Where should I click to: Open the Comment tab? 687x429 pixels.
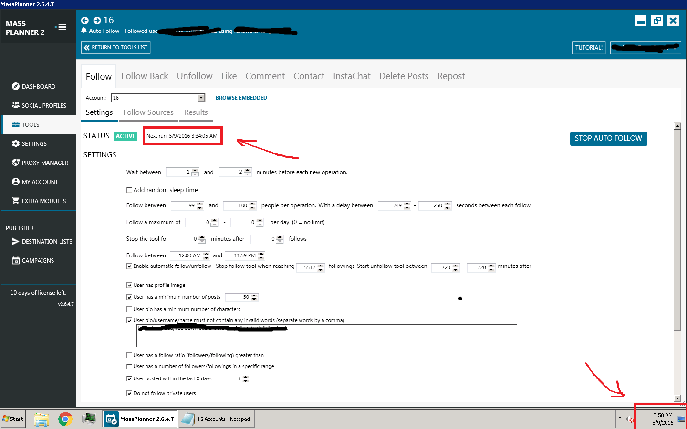tap(265, 76)
